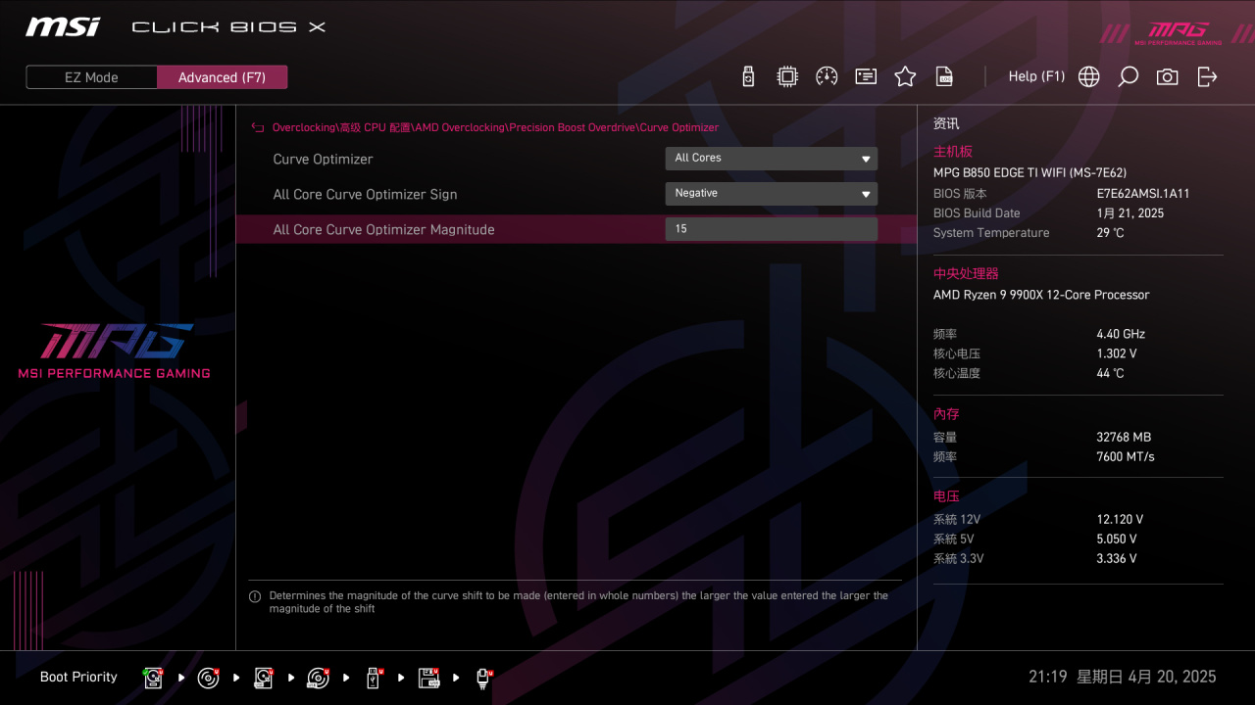Open the CPU chip information icon

point(787,76)
